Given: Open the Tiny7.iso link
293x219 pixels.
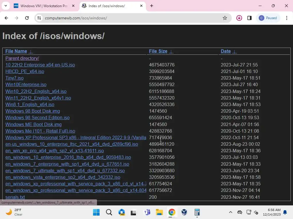Looking at the screenshot, I should (14, 78).
